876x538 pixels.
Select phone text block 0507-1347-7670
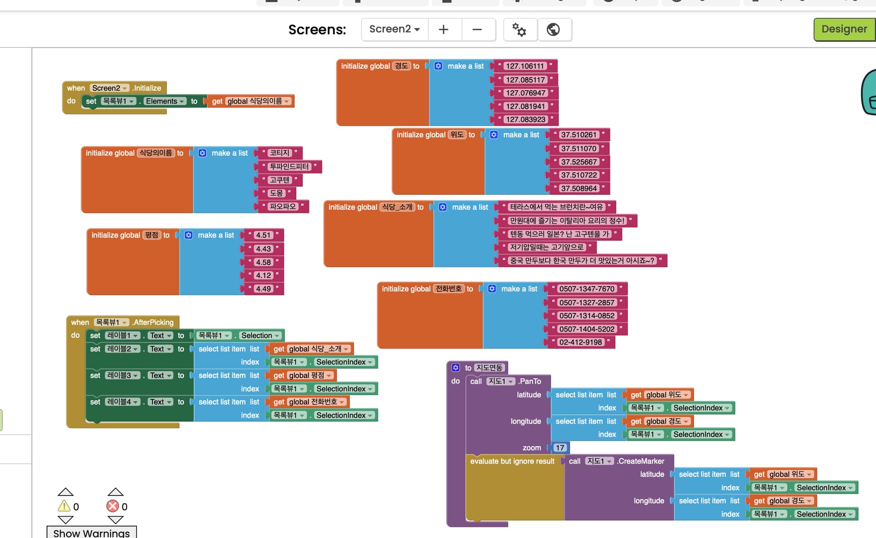[587, 289]
